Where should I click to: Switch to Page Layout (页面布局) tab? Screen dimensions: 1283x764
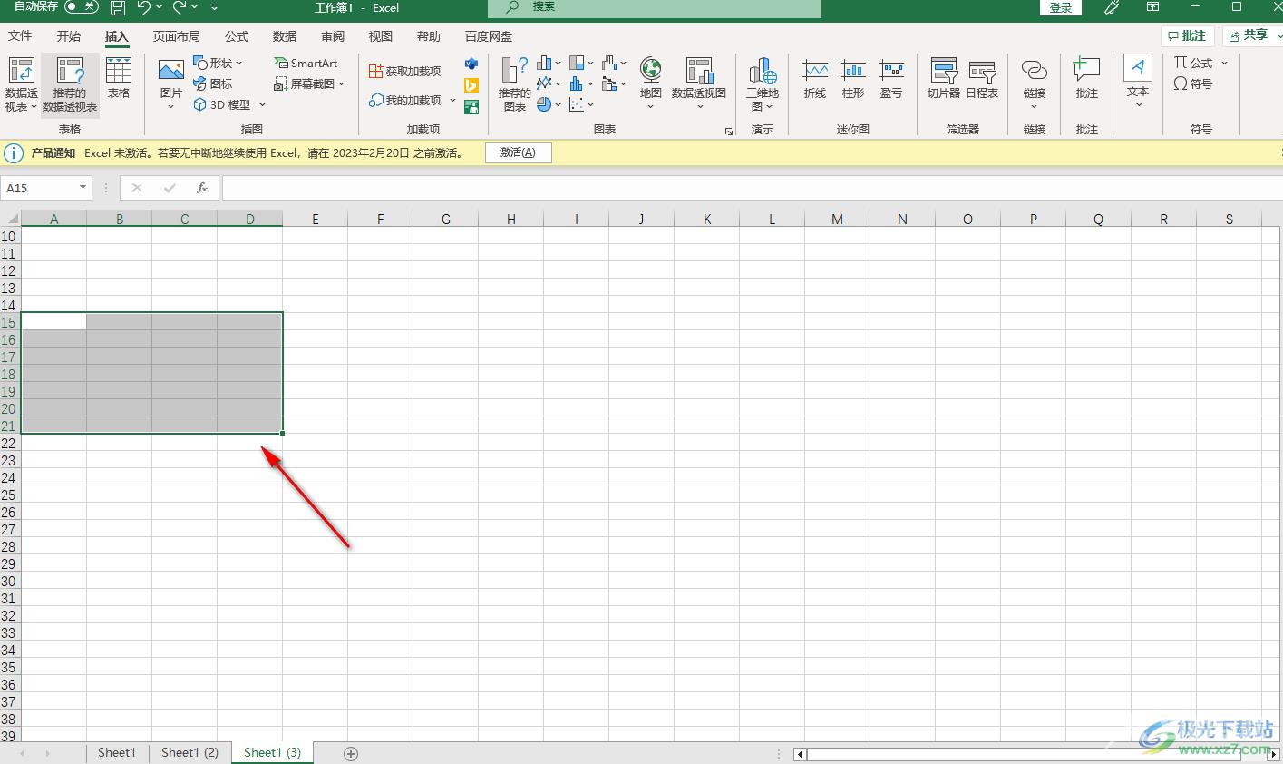pos(176,35)
